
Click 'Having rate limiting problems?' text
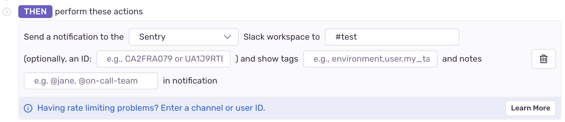(98, 108)
